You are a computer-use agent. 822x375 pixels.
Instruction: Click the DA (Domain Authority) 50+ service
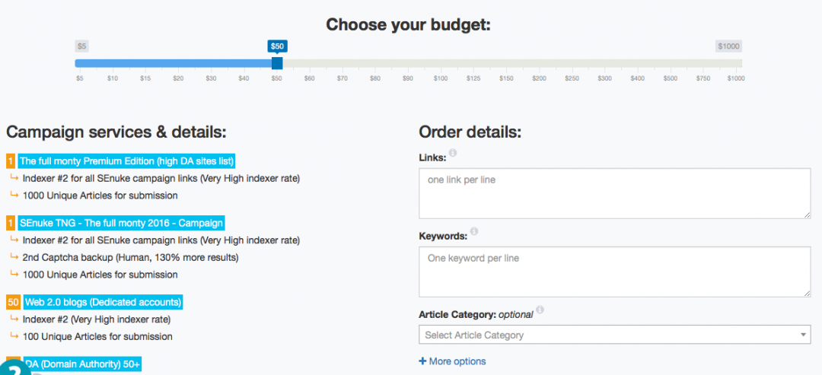point(82,364)
